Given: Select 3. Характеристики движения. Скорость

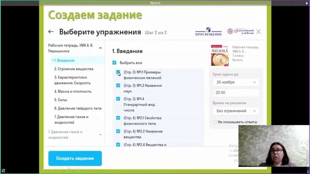Looking at the screenshot, I should pos(72,80).
